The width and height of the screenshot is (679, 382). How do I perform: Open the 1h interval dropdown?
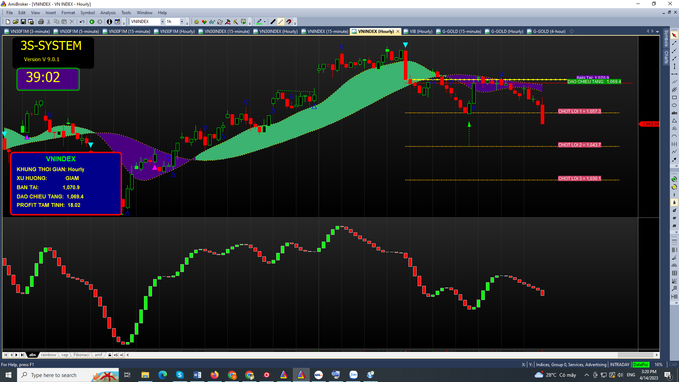182,22
